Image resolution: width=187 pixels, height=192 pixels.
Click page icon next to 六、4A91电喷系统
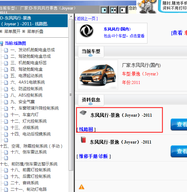click(6, 82)
